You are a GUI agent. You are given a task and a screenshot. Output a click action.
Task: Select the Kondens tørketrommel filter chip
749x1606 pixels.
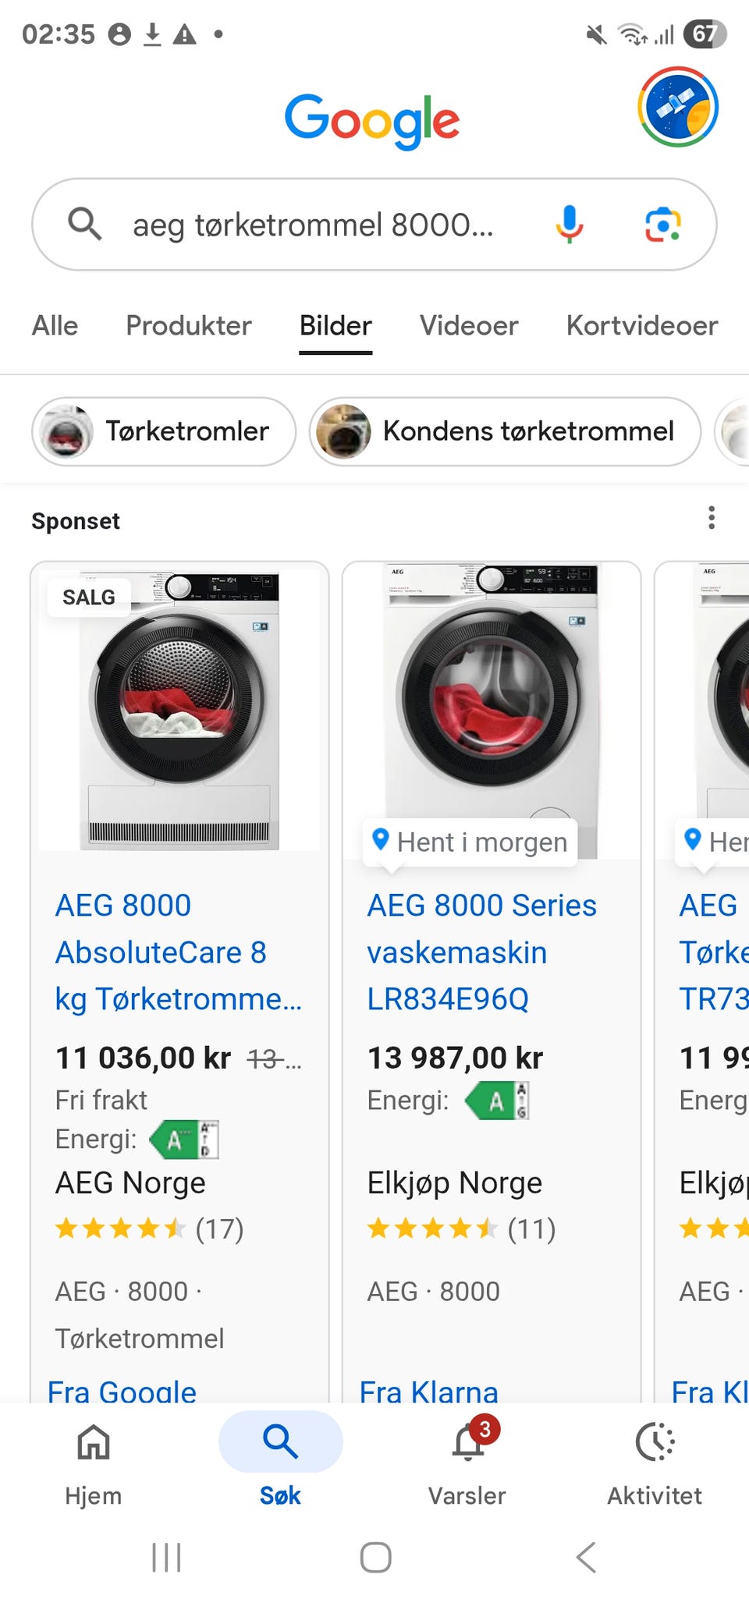coord(505,431)
